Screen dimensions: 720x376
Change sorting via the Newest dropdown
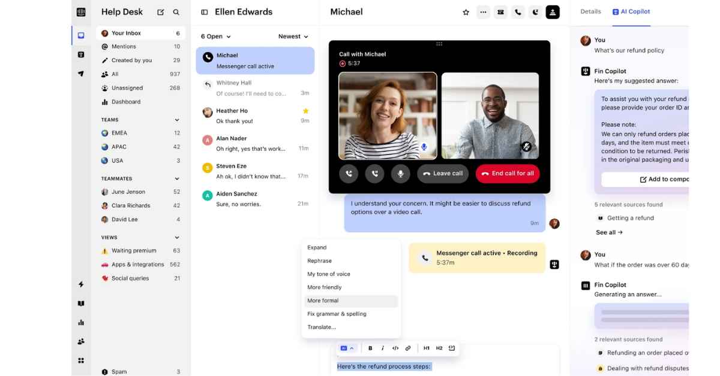pyautogui.click(x=292, y=36)
